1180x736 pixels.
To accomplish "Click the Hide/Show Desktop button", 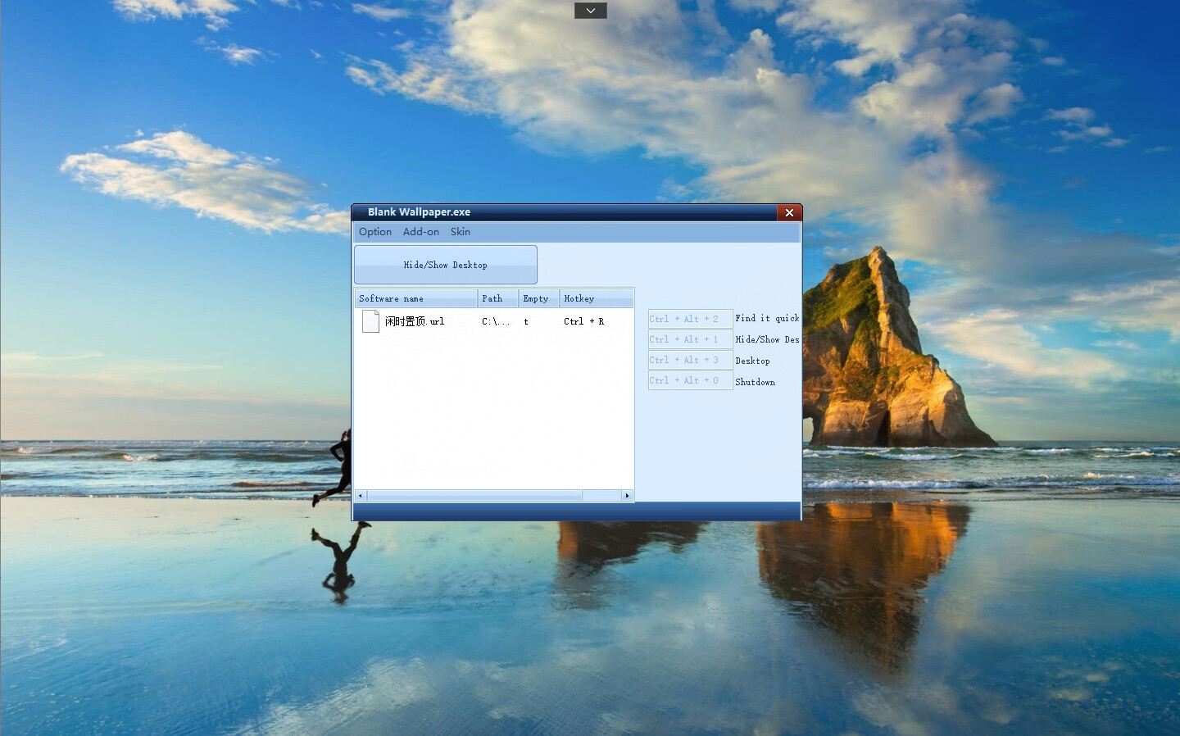I will [445, 264].
